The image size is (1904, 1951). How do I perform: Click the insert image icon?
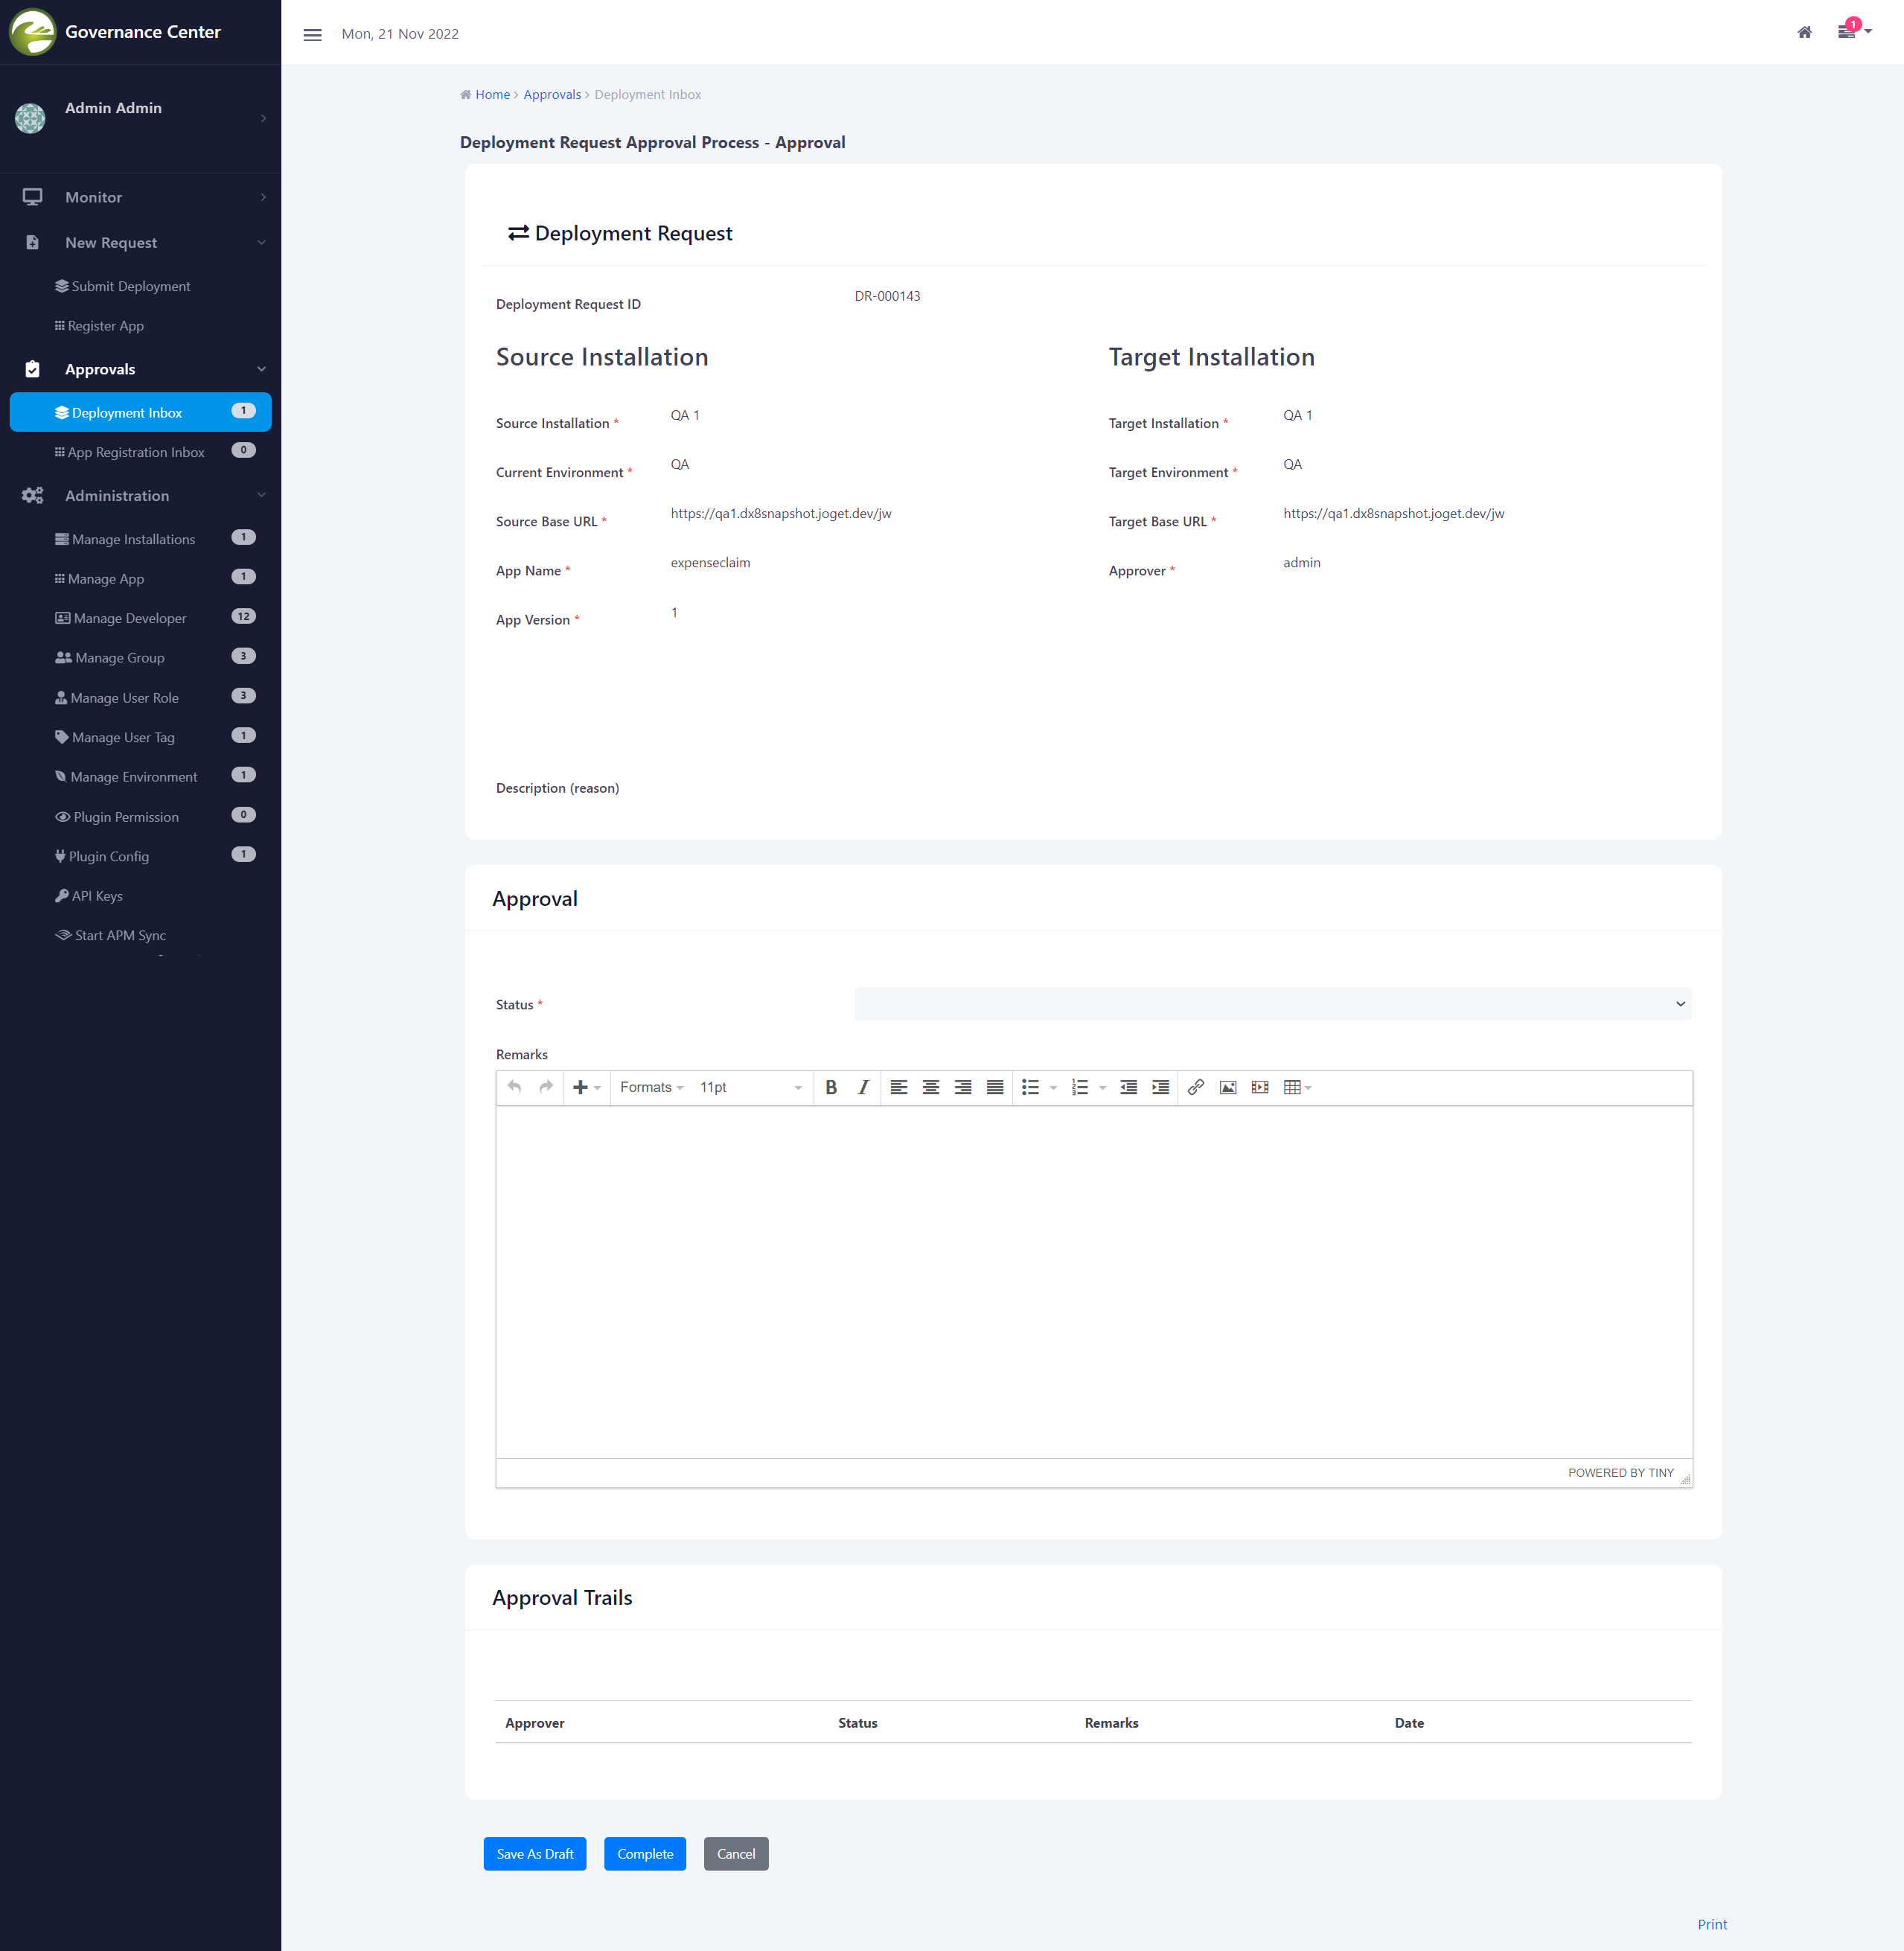[x=1227, y=1087]
